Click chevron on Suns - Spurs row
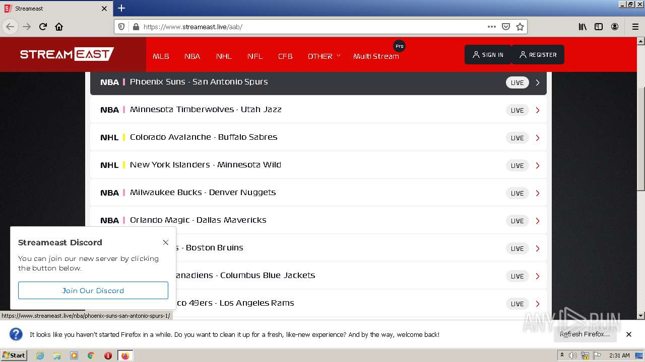Image resolution: width=645 pixels, height=362 pixels. pos(538,82)
